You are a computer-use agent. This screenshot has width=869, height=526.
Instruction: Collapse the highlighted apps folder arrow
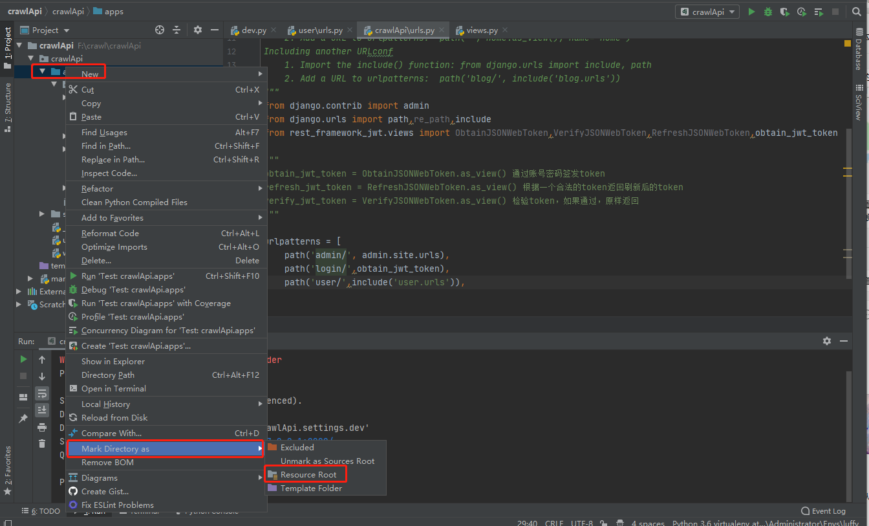click(x=42, y=71)
